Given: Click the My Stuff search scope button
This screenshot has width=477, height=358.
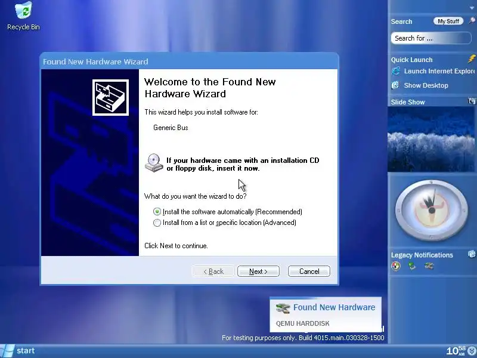Looking at the screenshot, I should click(448, 21).
